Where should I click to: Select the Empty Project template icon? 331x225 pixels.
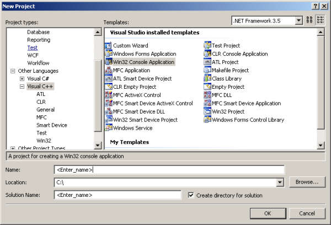(207, 87)
